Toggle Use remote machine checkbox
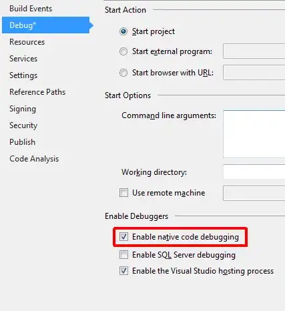Screen dimensions: 285x311 pyautogui.click(x=123, y=193)
